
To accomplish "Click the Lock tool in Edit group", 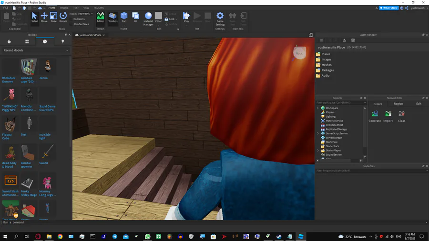I will click(170, 19).
